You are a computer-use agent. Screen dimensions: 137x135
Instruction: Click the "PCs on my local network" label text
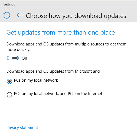(x=36, y=80)
